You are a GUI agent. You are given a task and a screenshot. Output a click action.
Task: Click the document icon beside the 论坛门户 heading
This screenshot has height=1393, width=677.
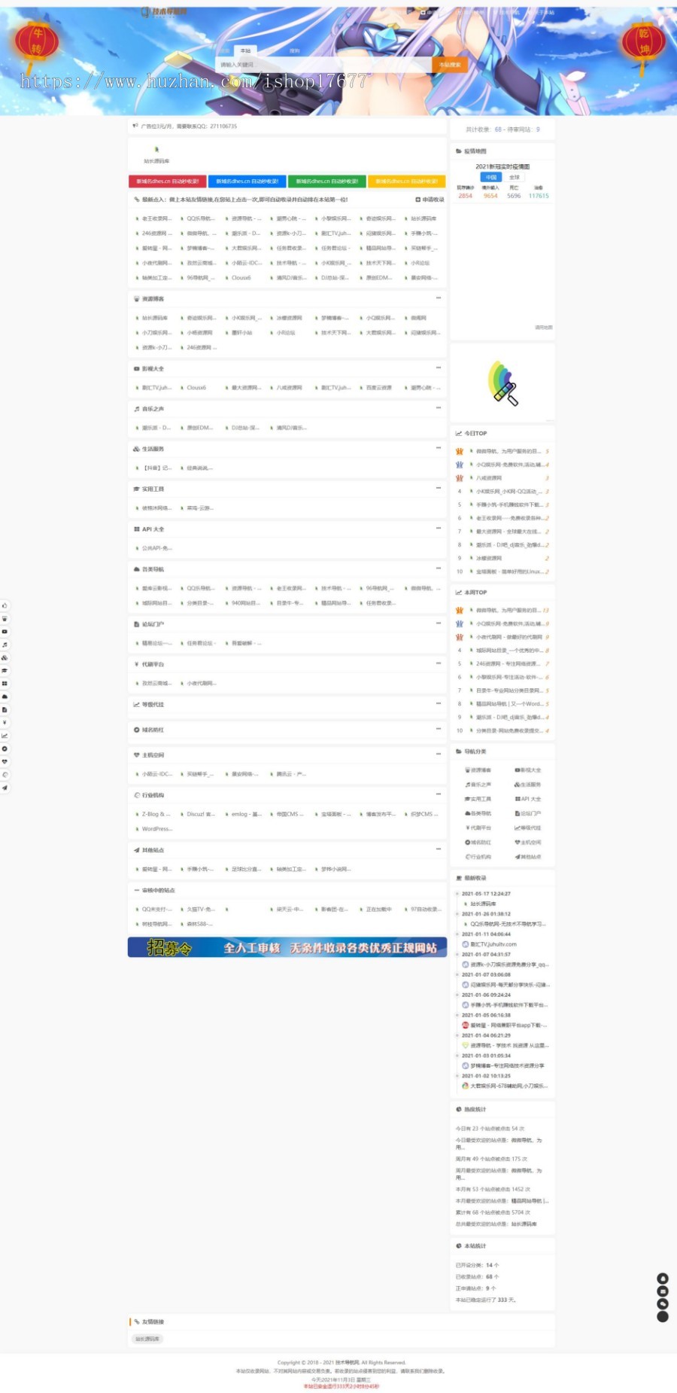click(136, 624)
